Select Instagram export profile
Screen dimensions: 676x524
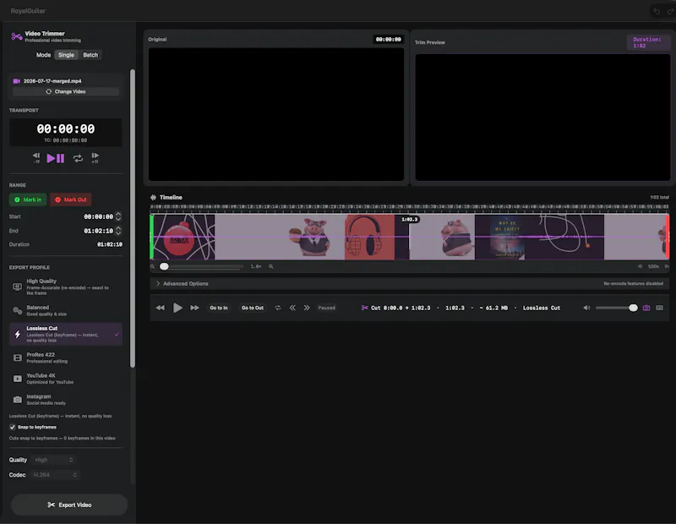click(x=66, y=400)
